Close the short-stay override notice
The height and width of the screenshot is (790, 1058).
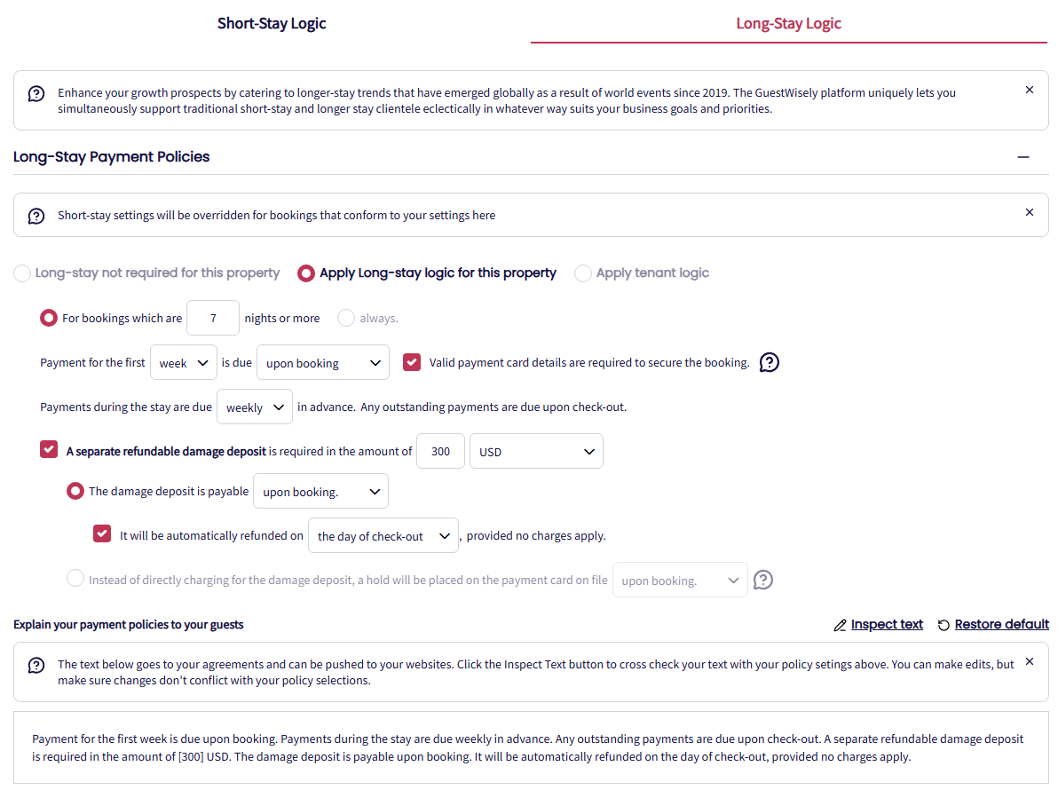(x=1030, y=212)
